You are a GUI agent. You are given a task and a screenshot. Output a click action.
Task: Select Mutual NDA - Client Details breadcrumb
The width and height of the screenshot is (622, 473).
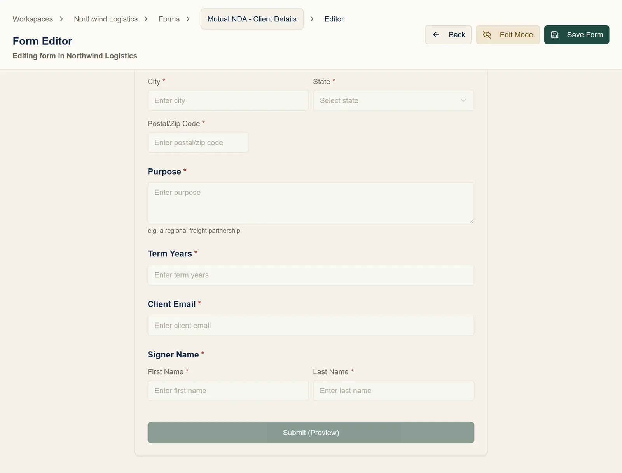(252, 19)
